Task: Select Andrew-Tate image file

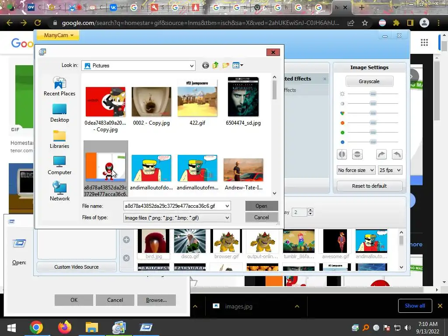Action: tap(243, 174)
